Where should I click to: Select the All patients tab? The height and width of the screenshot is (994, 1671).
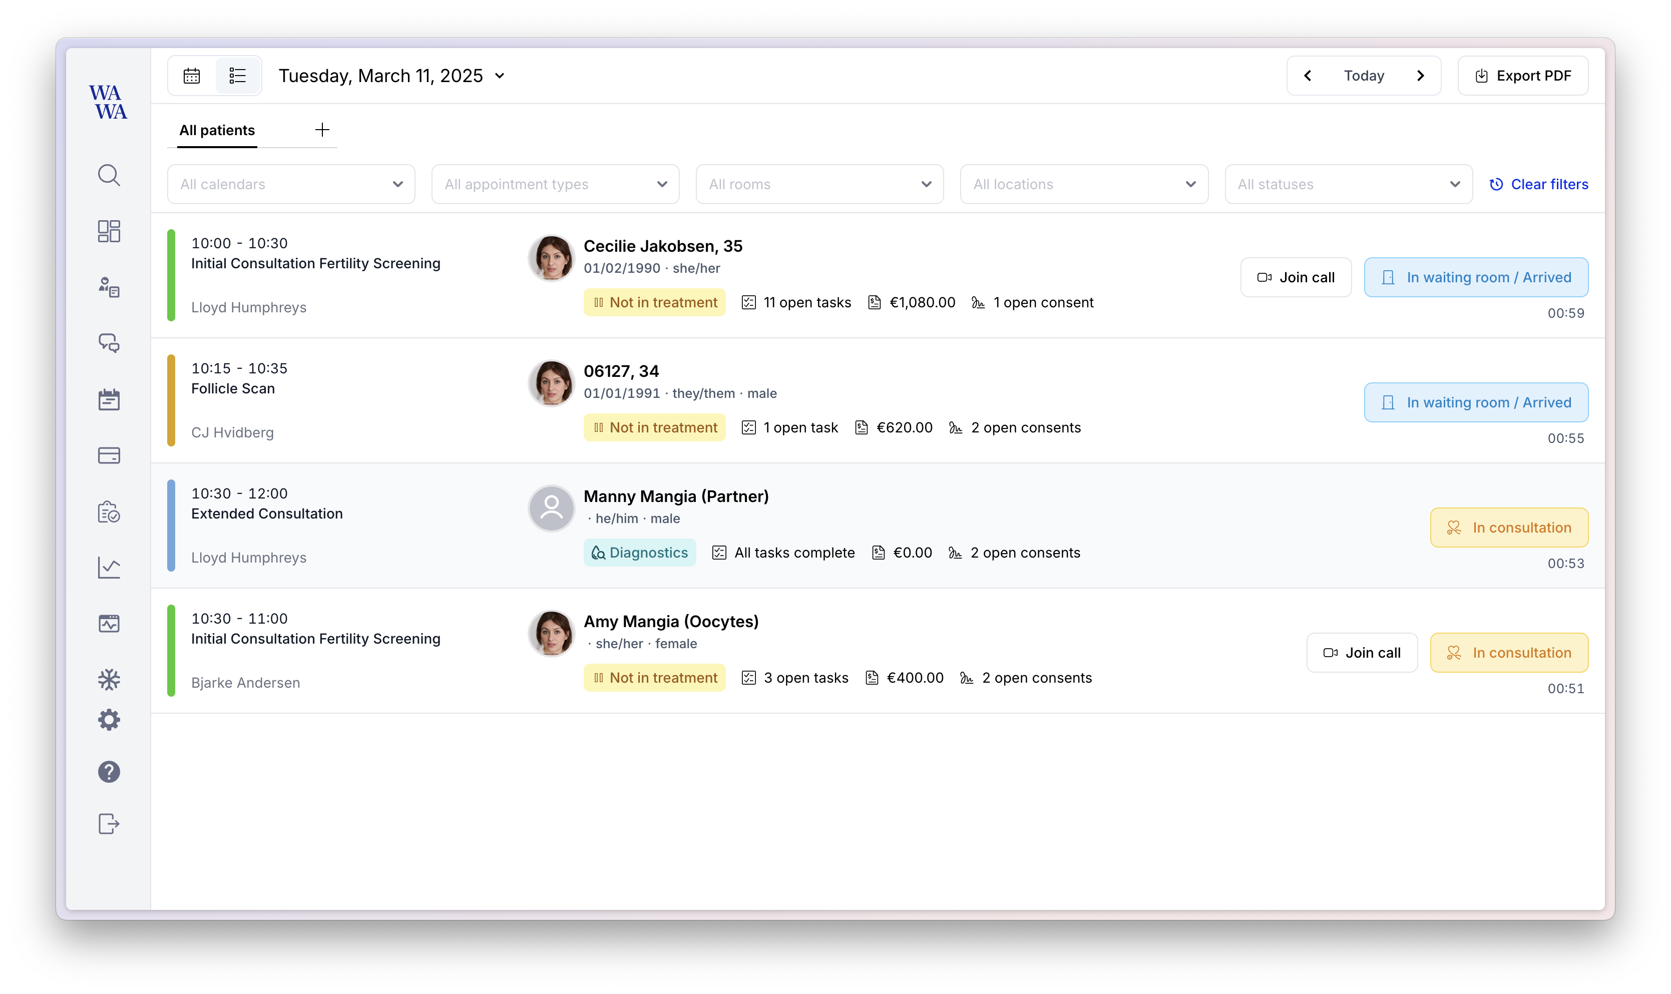(x=217, y=130)
